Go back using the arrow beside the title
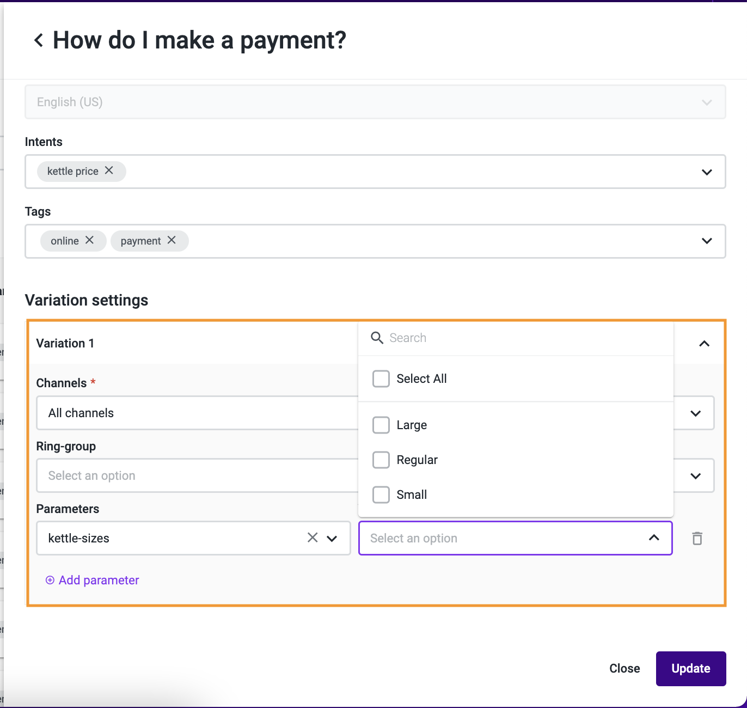 click(x=39, y=40)
